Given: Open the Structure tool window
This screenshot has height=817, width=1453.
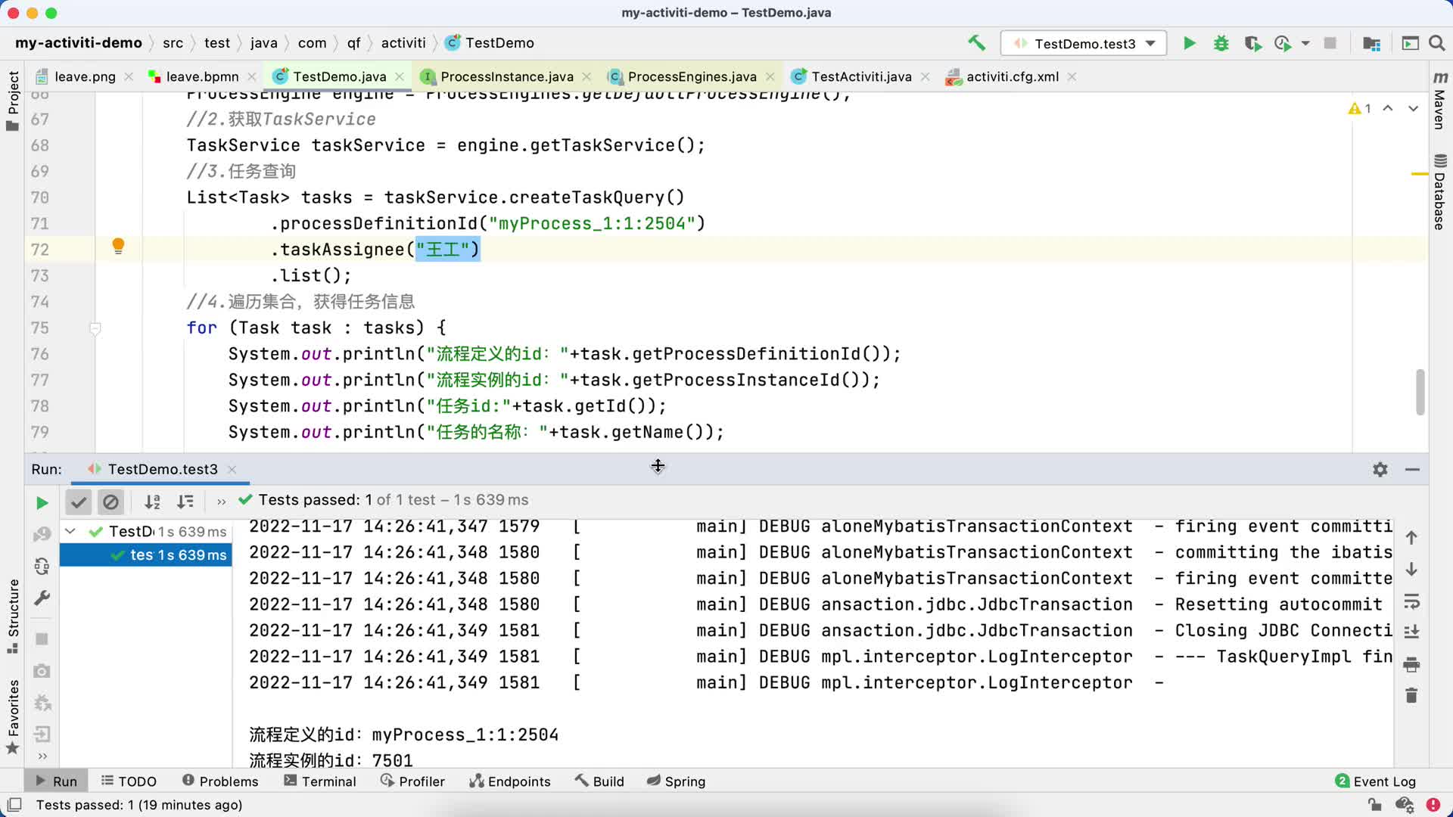Looking at the screenshot, I should tap(13, 617).
